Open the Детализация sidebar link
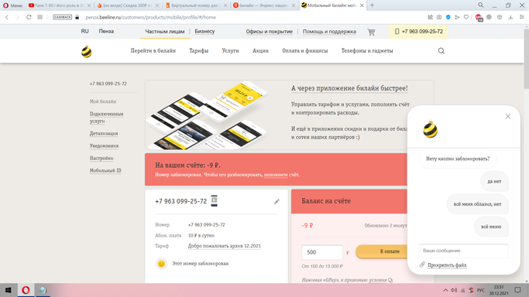529x297 pixels. (104, 133)
